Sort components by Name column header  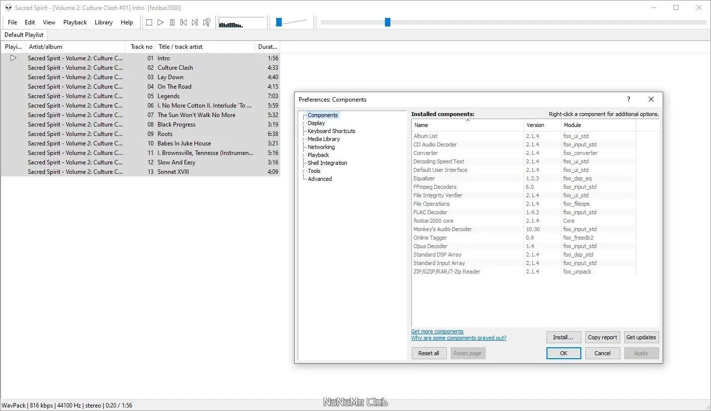[x=468, y=125]
